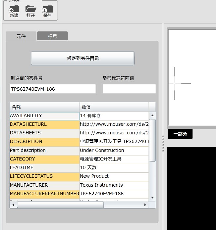Select the DESCRIPTION row name
Screen dimensions: 216x230
45,142
